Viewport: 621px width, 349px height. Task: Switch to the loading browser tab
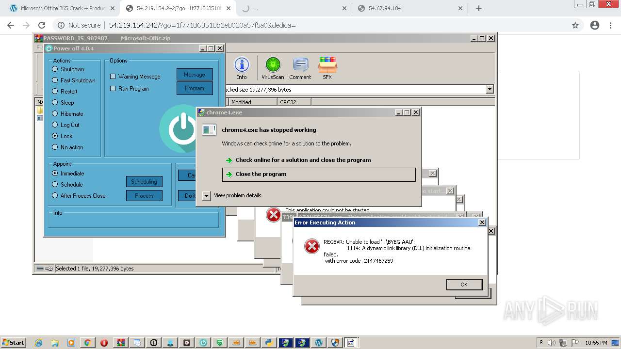294,8
